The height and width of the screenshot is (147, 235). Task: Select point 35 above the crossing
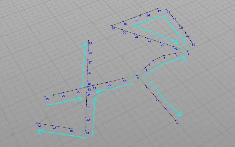pos(87,81)
